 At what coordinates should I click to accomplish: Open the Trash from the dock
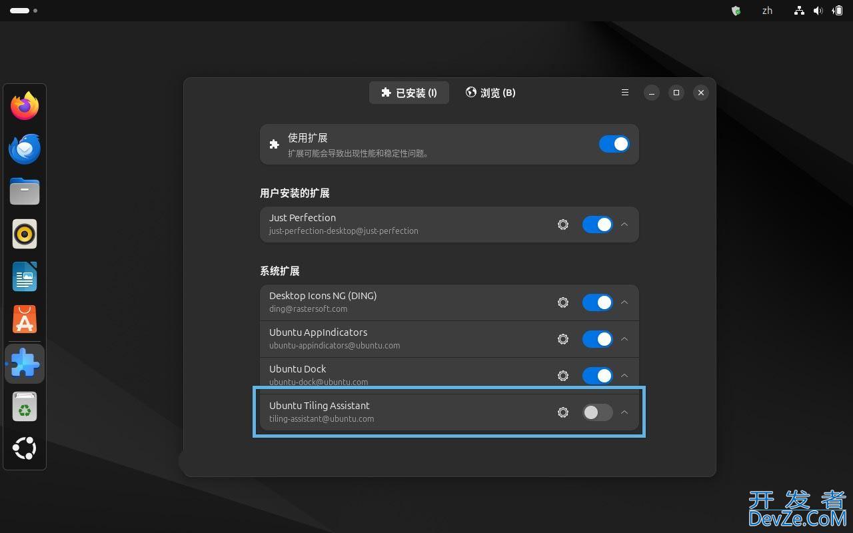(25, 406)
